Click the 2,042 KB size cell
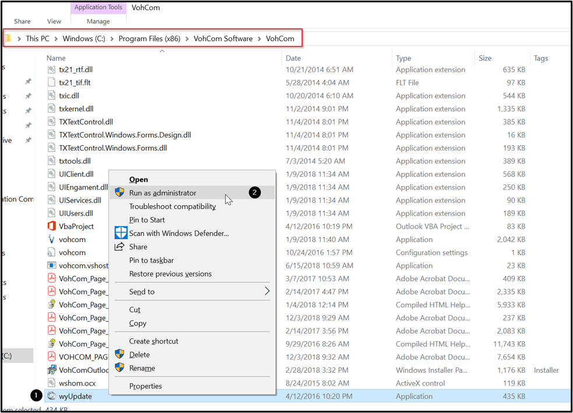The width and height of the screenshot is (573, 413). click(511, 240)
